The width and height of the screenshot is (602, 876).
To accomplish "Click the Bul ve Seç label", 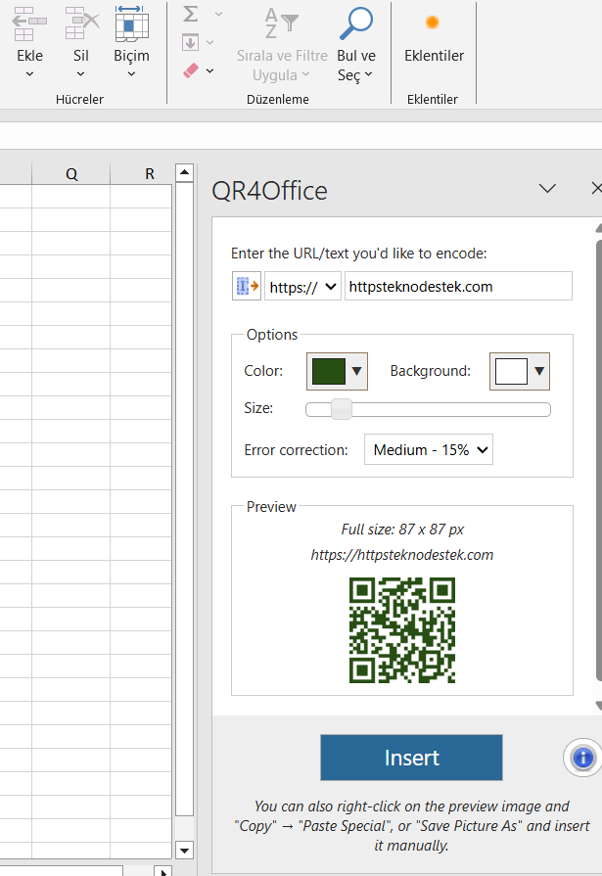I will [356, 66].
